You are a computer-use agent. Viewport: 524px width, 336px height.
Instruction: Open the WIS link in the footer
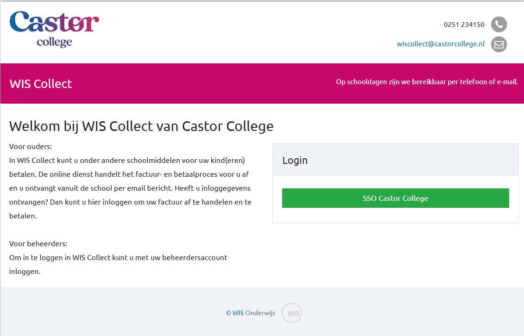pyautogui.click(x=238, y=313)
